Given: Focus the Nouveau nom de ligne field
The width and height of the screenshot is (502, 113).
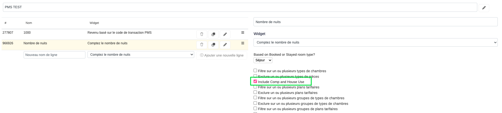Looking at the screenshot, I should point(54,55).
